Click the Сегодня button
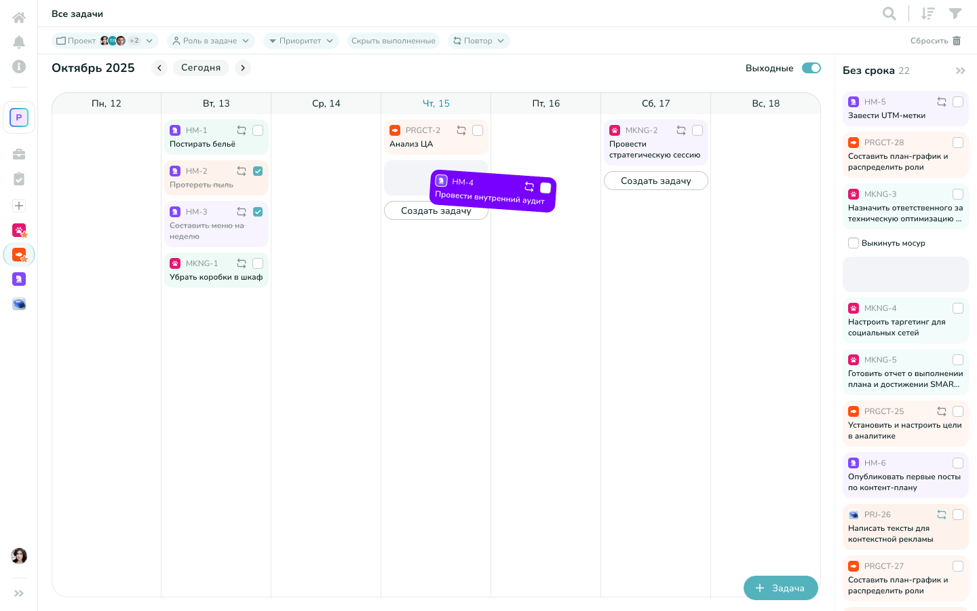977x611 pixels. coord(201,68)
